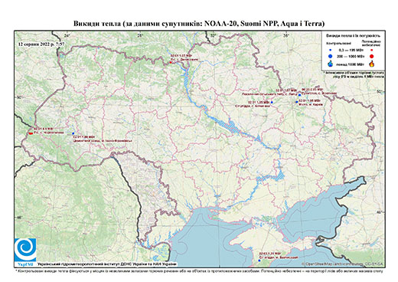Click the small blue dot in legend
The width and height of the screenshot is (398, 282).
coord(331,50)
